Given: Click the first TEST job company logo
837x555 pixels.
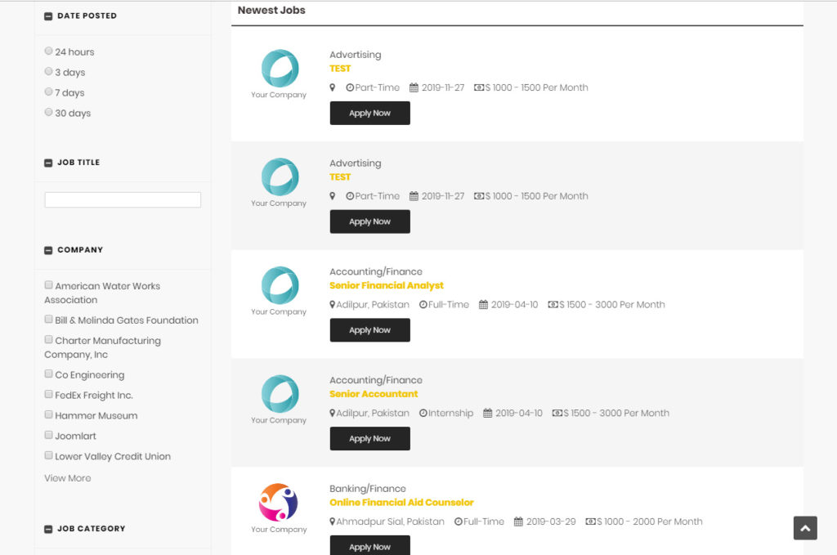Looking at the screenshot, I should point(280,69).
